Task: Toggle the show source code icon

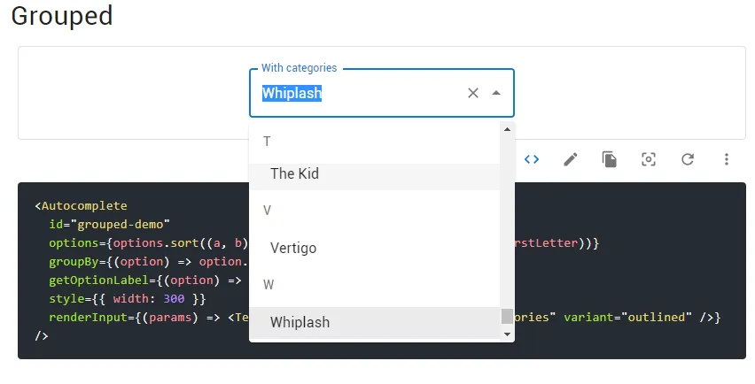Action: tap(532, 159)
